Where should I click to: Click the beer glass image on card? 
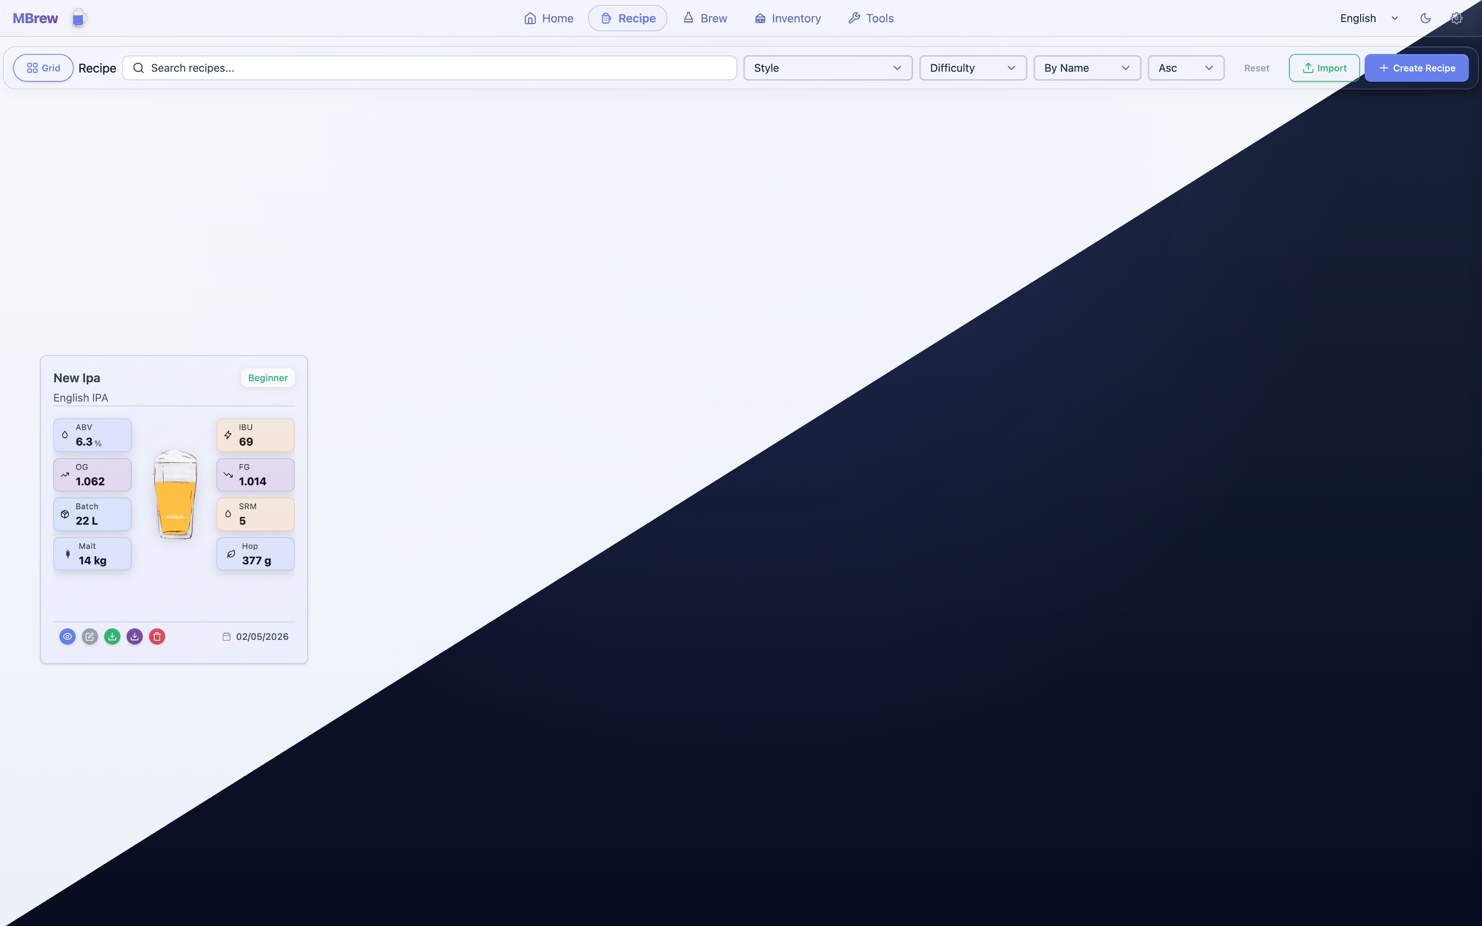click(x=175, y=494)
